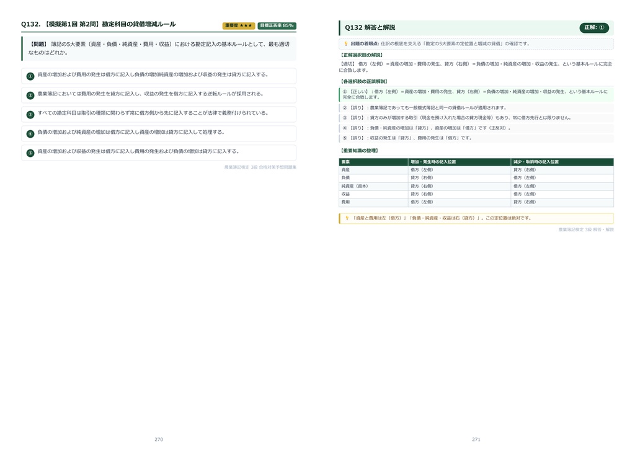This screenshot has width=635, height=449.
Task: Click the 【正解選択肢の解説】 heading
Action: pos(362,55)
